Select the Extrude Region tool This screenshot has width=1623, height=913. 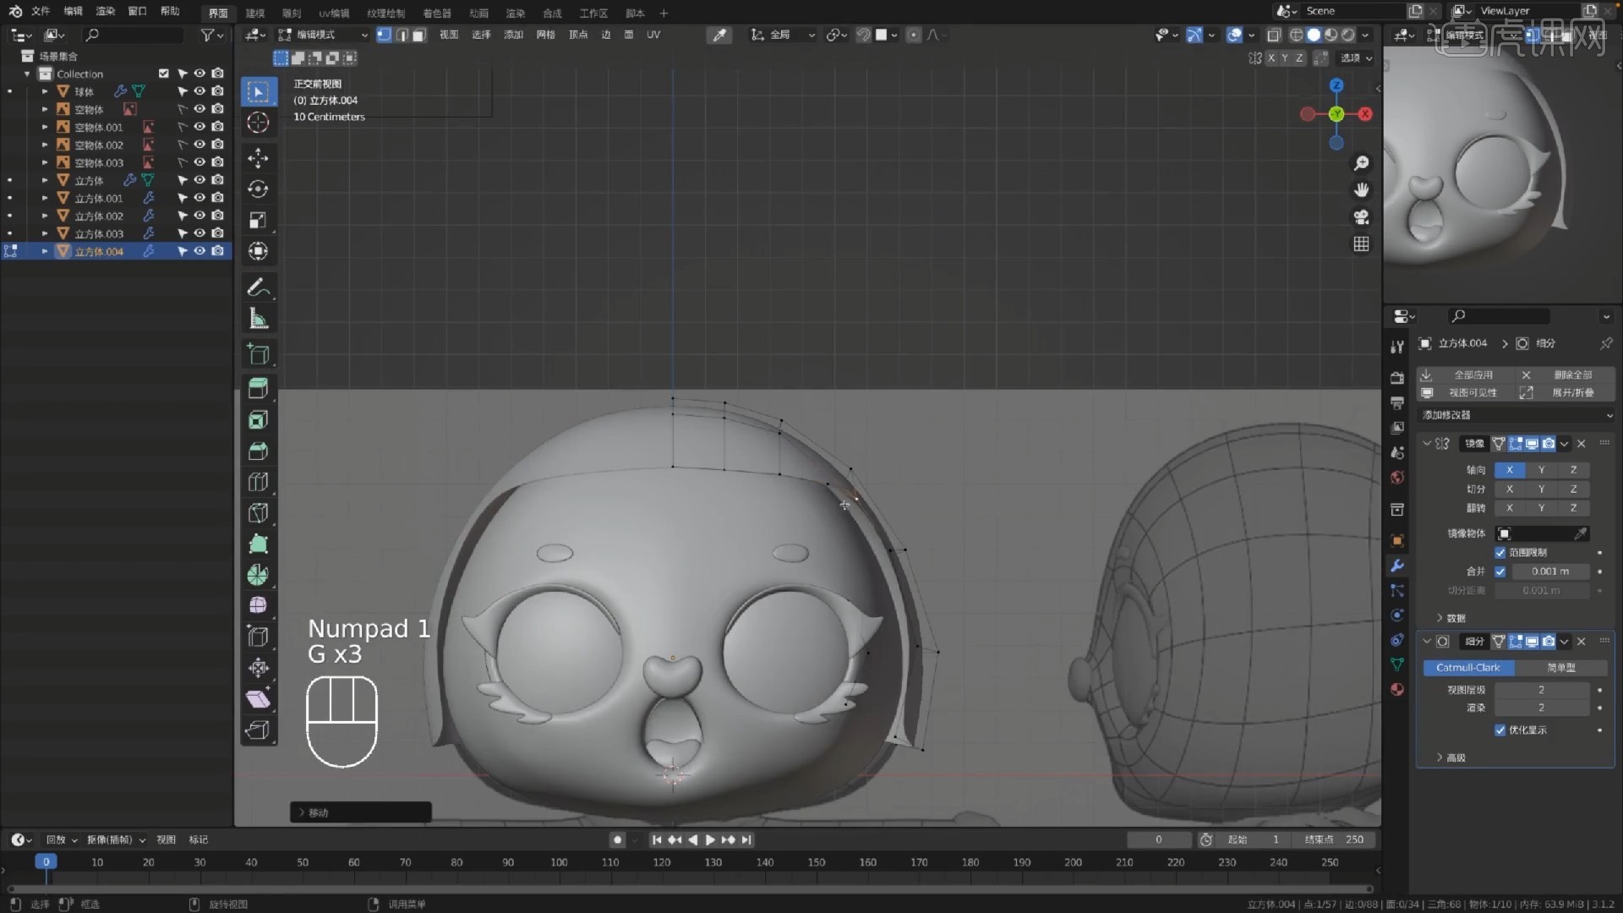pos(258,388)
